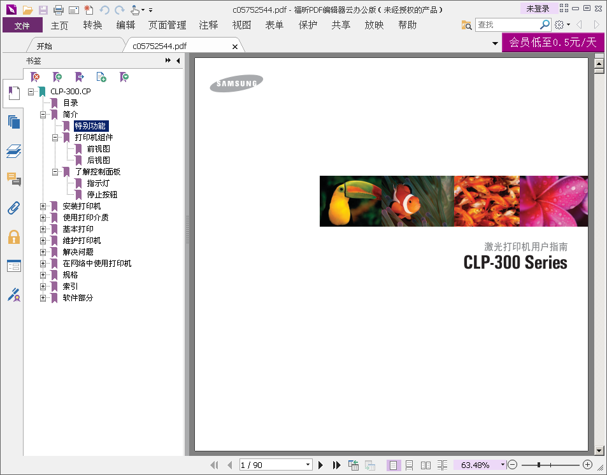Switch to the 主页 ribbon tab
Image resolution: width=607 pixels, height=475 pixels.
pos(59,25)
